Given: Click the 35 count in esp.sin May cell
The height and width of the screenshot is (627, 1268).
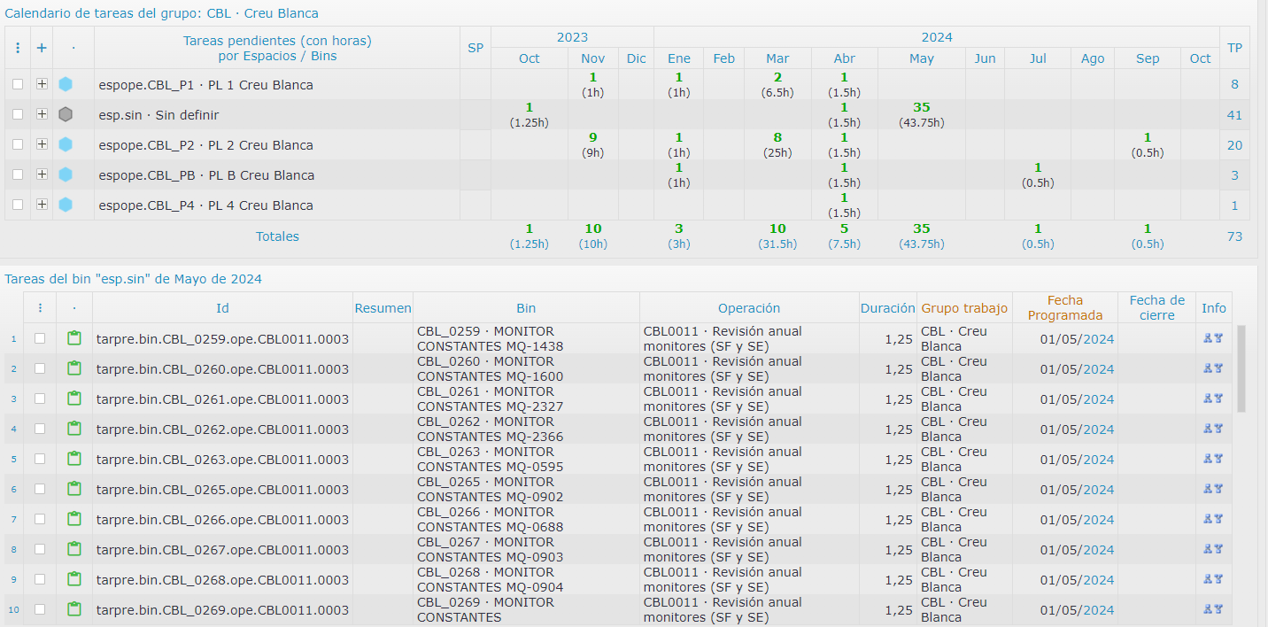Looking at the screenshot, I should [922, 108].
